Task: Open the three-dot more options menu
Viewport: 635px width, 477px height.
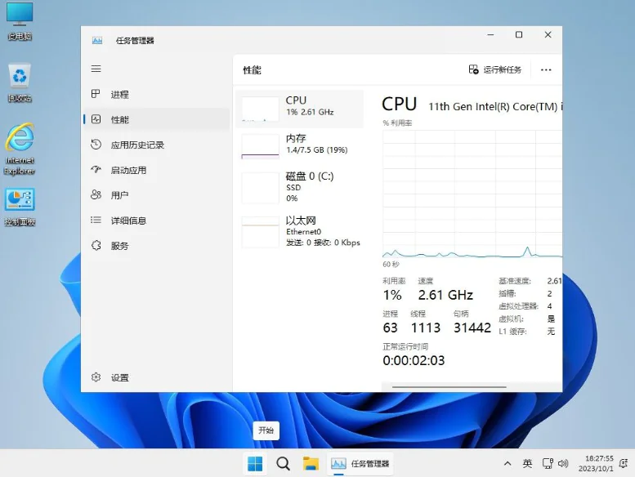Action: (546, 70)
